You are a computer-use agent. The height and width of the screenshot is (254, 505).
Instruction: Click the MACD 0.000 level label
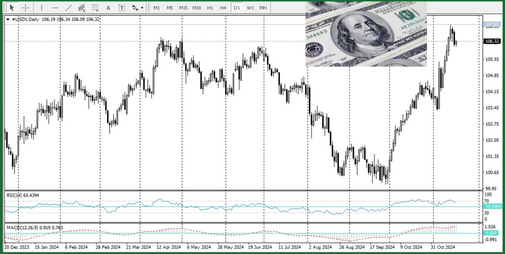click(491, 233)
